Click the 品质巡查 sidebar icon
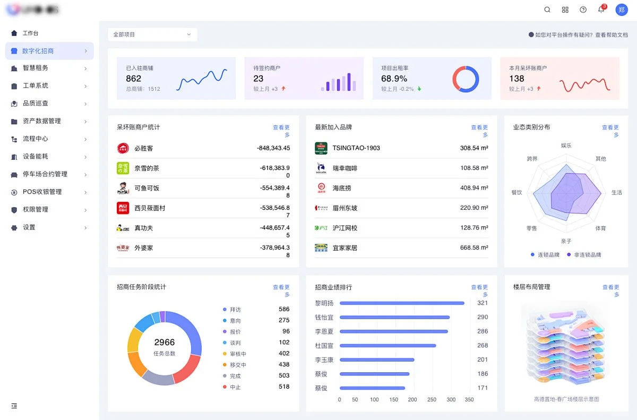This screenshot has height=420, width=637. click(x=14, y=104)
